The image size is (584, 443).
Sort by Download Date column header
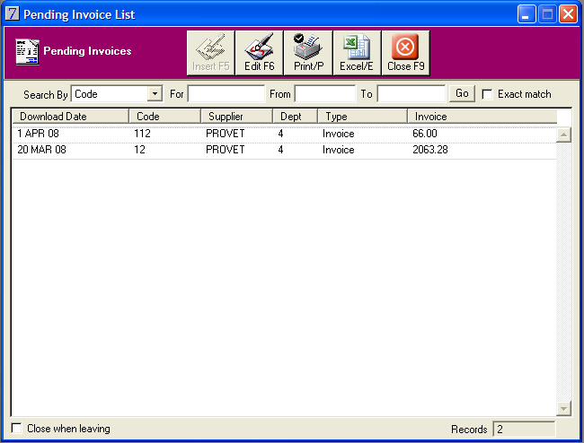tap(71, 117)
